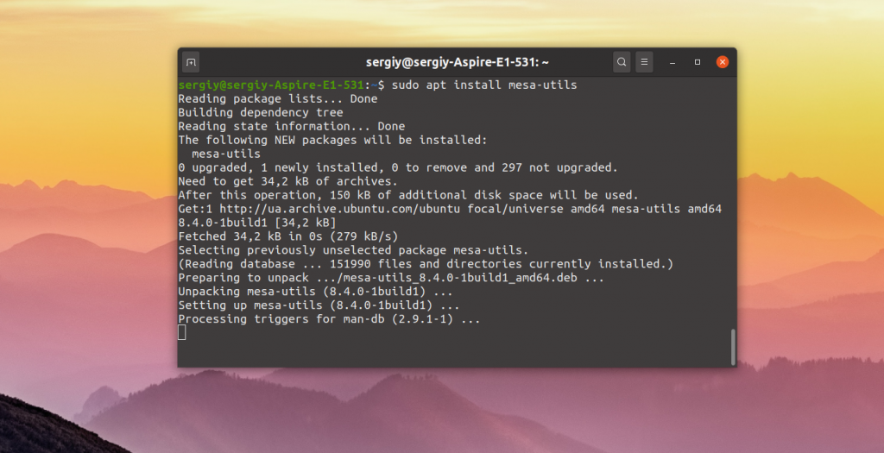884x453 pixels.
Task: Open the terminal hamburger menu
Action: (x=644, y=62)
